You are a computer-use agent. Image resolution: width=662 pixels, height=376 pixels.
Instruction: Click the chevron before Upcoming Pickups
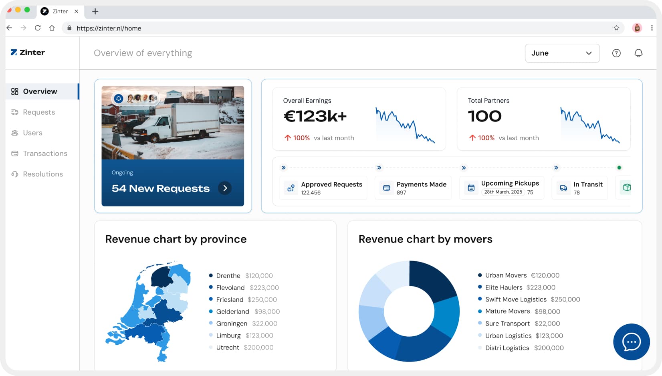point(464,168)
